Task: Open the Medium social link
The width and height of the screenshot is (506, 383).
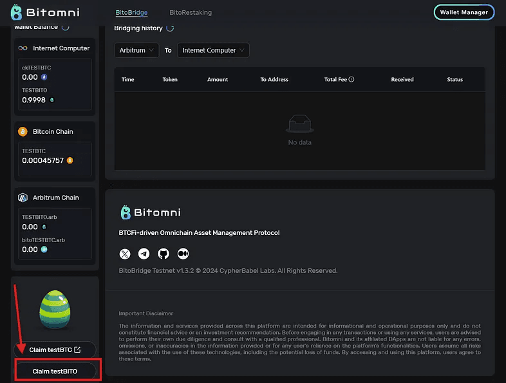Action: point(183,254)
